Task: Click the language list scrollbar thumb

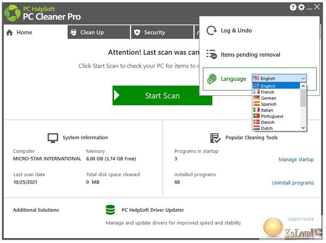Action: point(303,98)
